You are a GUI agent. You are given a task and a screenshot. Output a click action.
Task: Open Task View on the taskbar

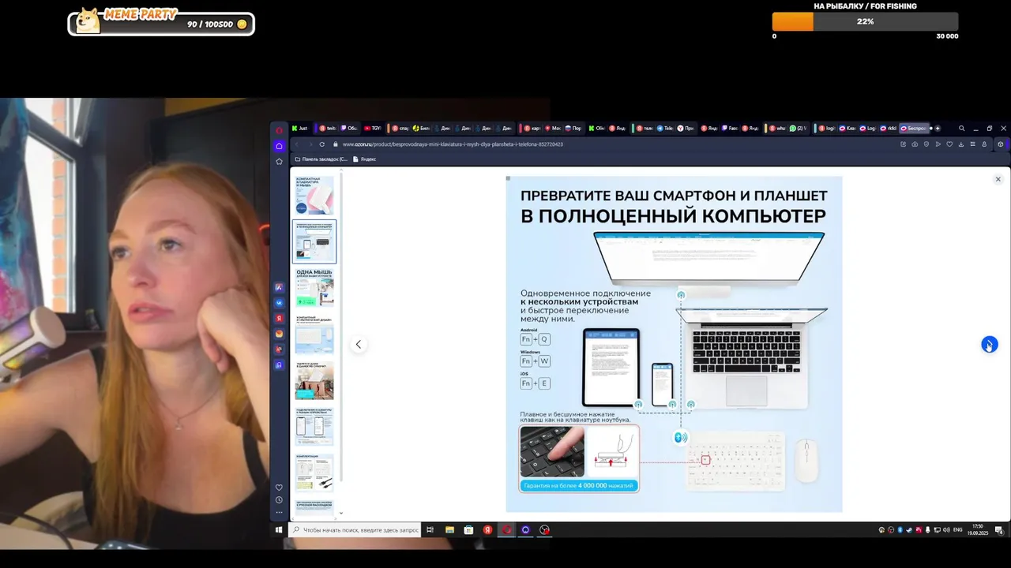[430, 529]
